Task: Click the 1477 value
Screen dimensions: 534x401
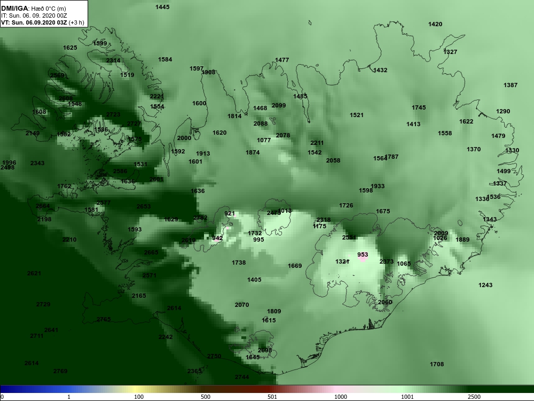Action: pyautogui.click(x=282, y=60)
